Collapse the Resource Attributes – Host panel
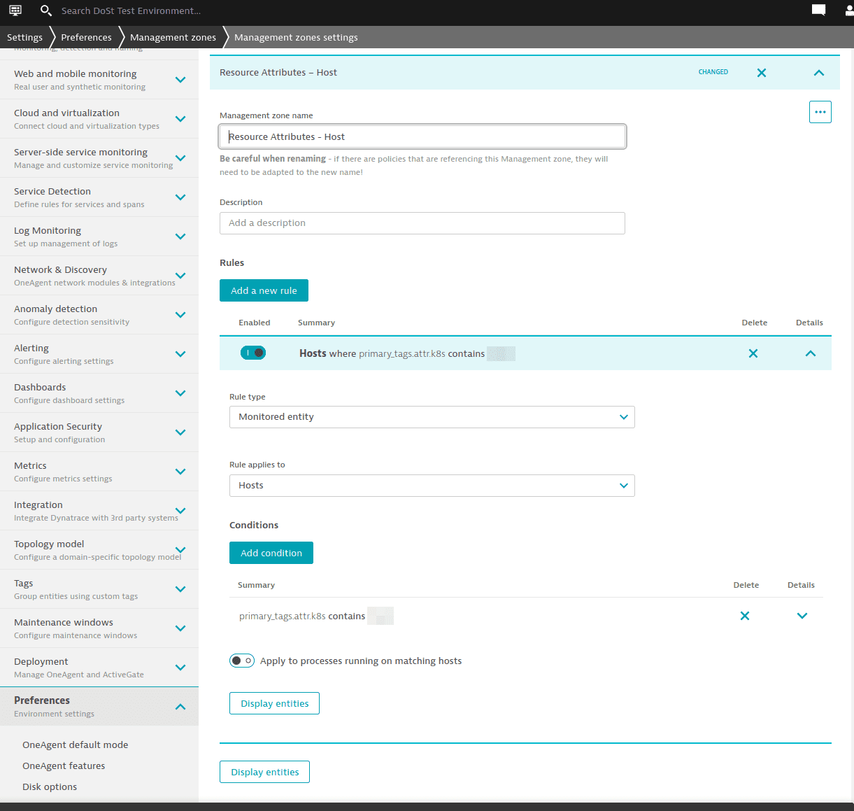Viewport: 854px width, 811px height. [819, 73]
